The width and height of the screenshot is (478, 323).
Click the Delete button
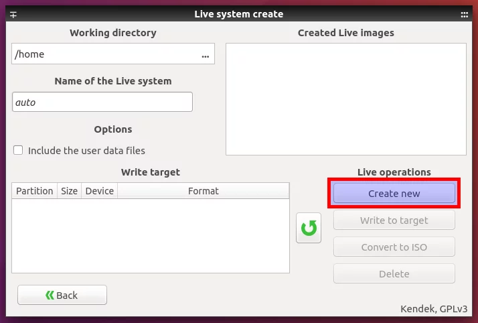tap(394, 273)
